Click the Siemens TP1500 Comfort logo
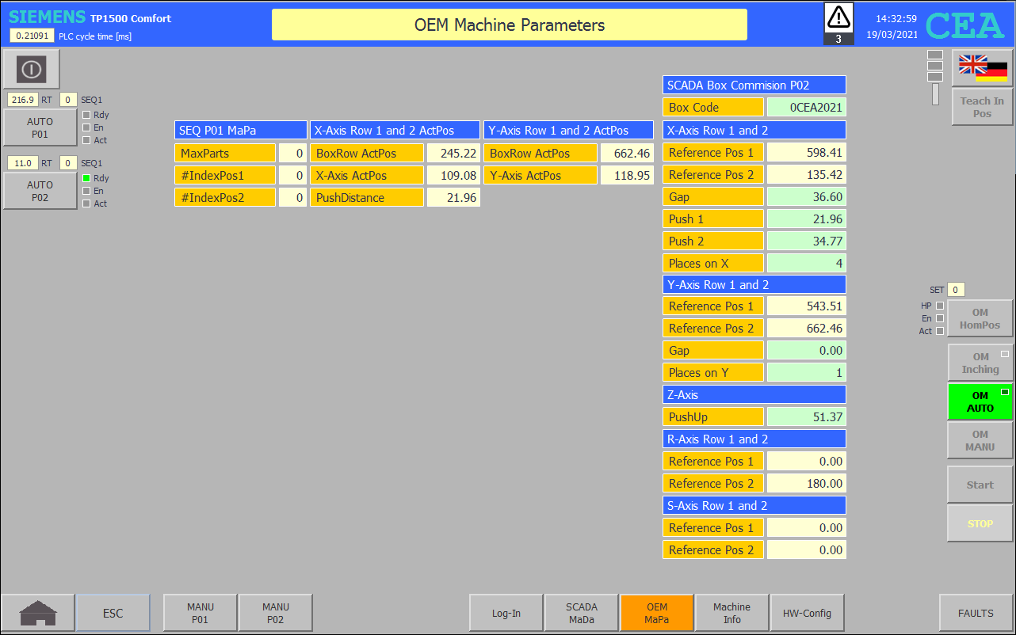This screenshot has height=635, width=1016. [x=90, y=17]
